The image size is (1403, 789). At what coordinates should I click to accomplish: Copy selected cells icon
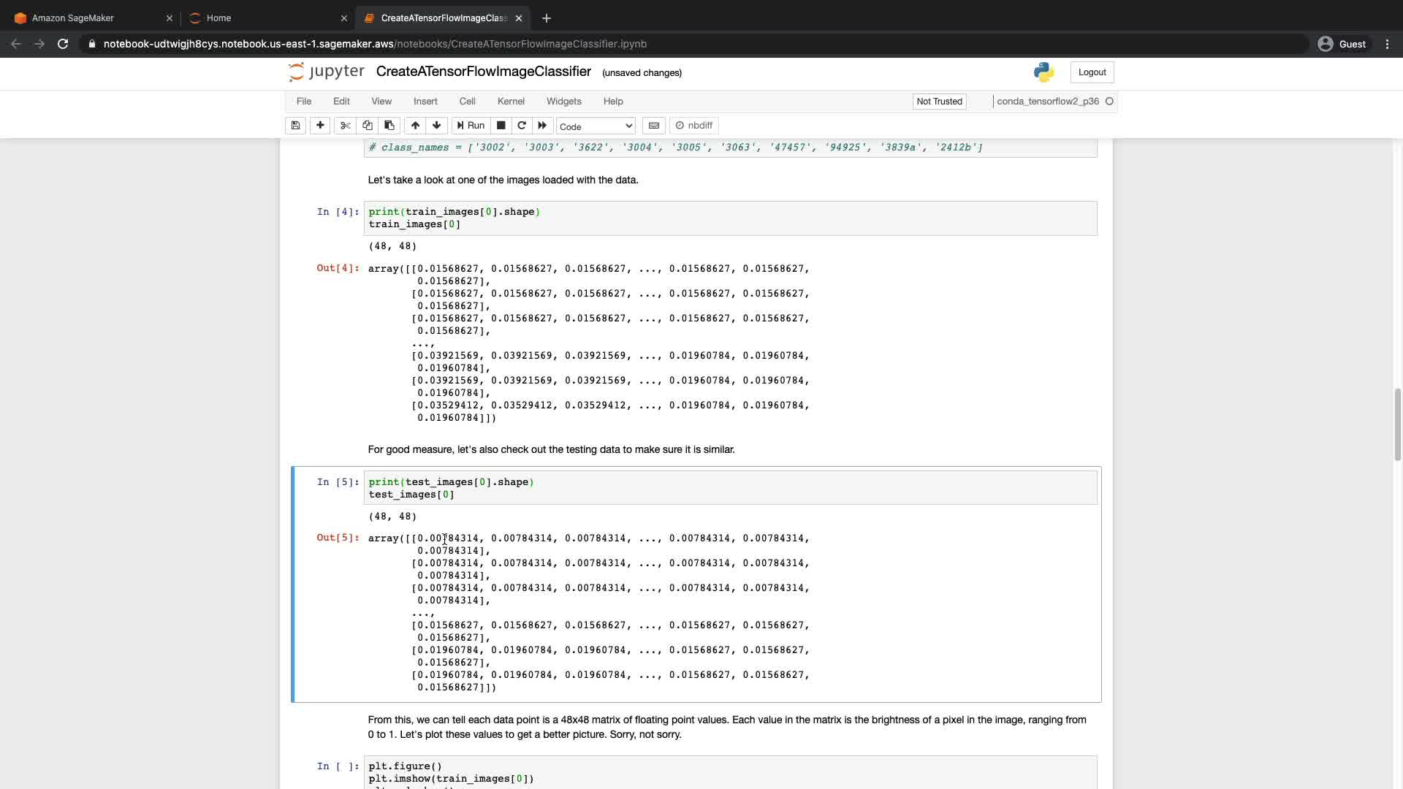tap(368, 126)
